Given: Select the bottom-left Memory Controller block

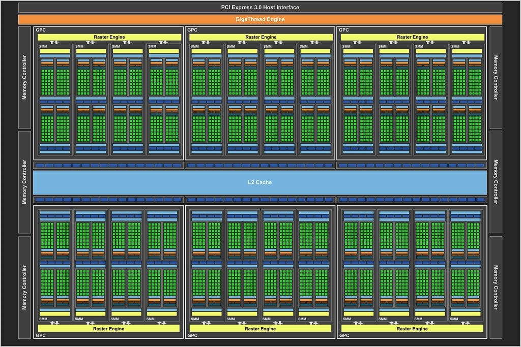Looking at the screenshot, I should click(x=24, y=287).
